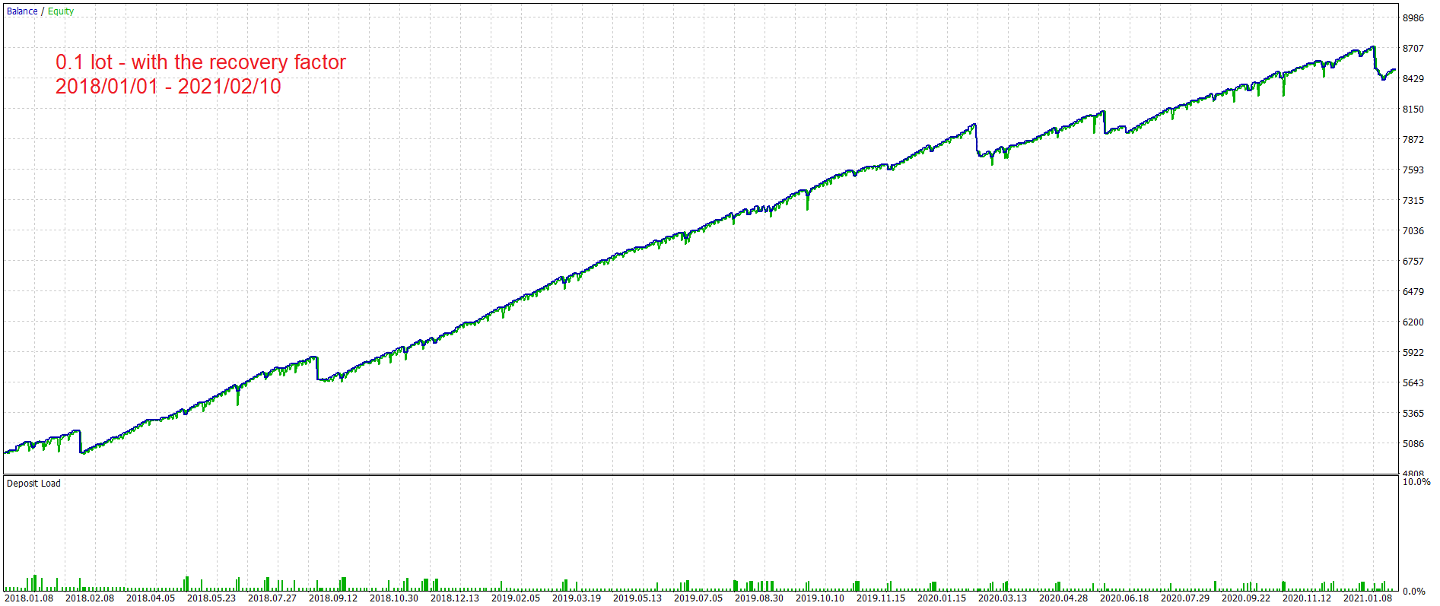Click the 2019.02.05 date label

coord(516,598)
